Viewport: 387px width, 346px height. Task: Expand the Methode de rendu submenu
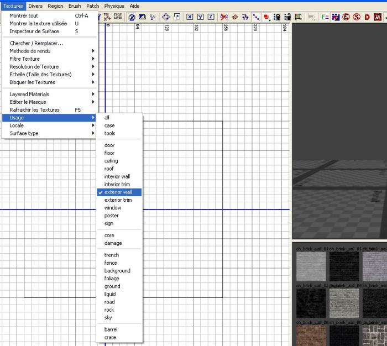coord(49,51)
